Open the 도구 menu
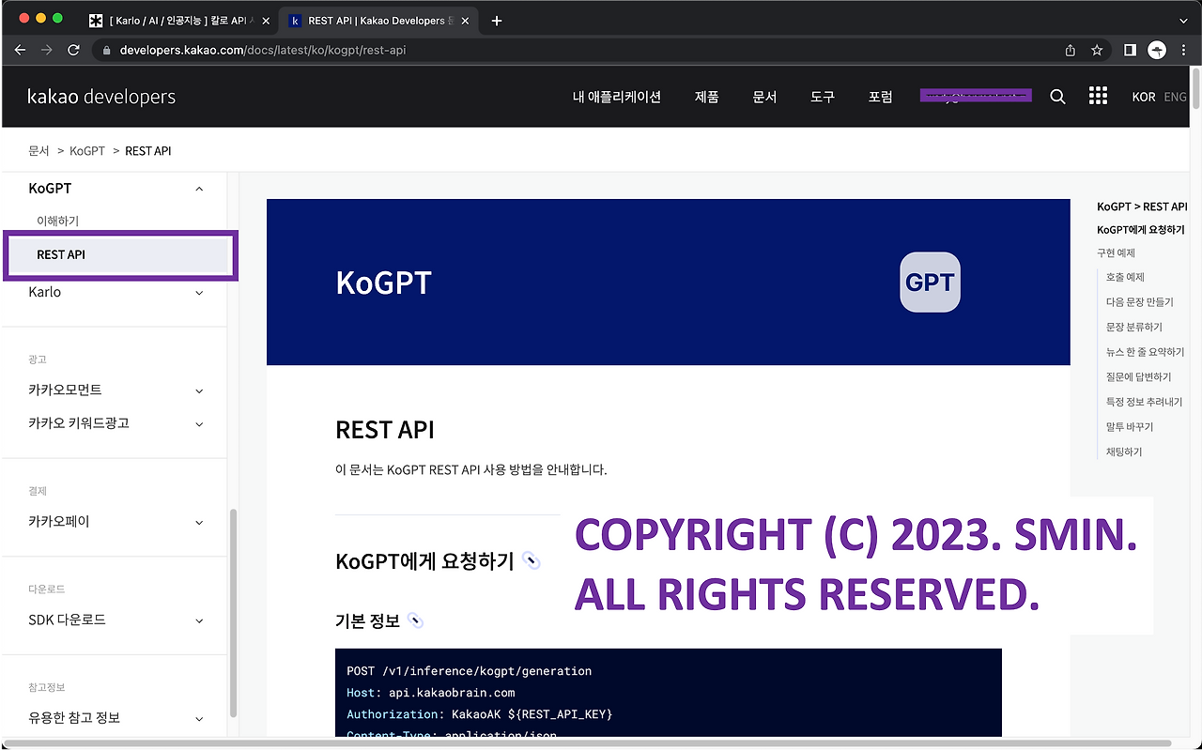1202x750 pixels. (x=823, y=97)
